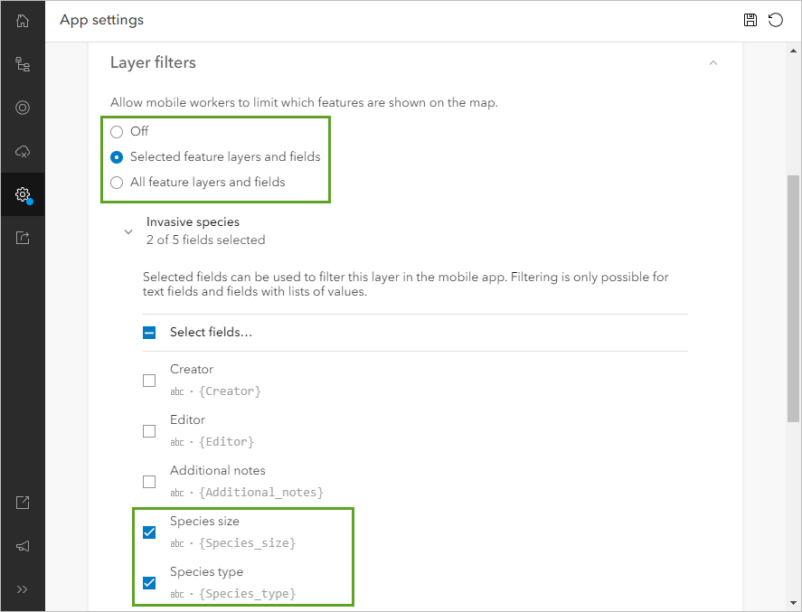Select the App settings gear icon

pyautogui.click(x=23, y=194)
